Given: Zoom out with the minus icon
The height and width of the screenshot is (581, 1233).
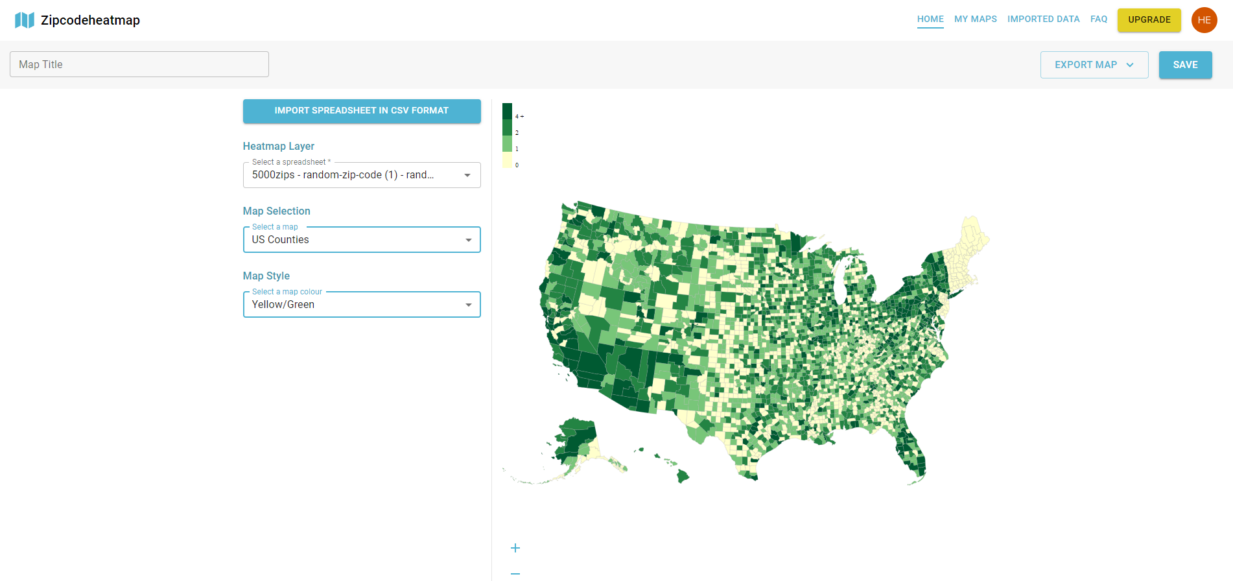Looking at the screenshot, I should 515,573.
